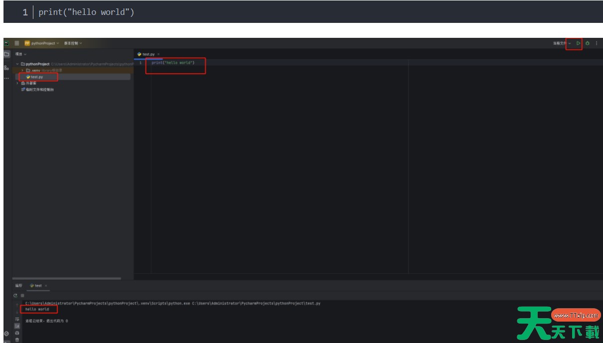Click the print output icon in console
603x343 pixels.
pyautogui.click(x=17, y=333)
